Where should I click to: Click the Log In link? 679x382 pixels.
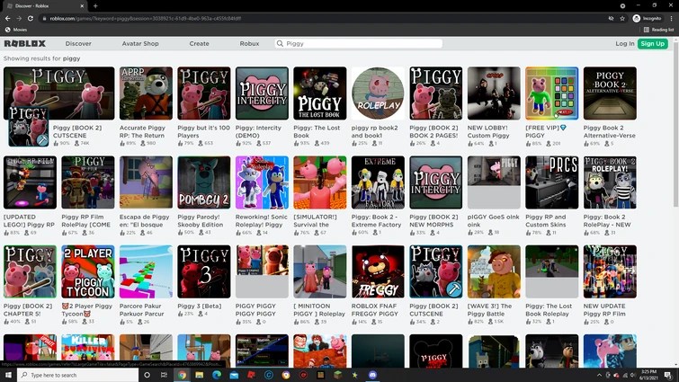coord(624,43)
